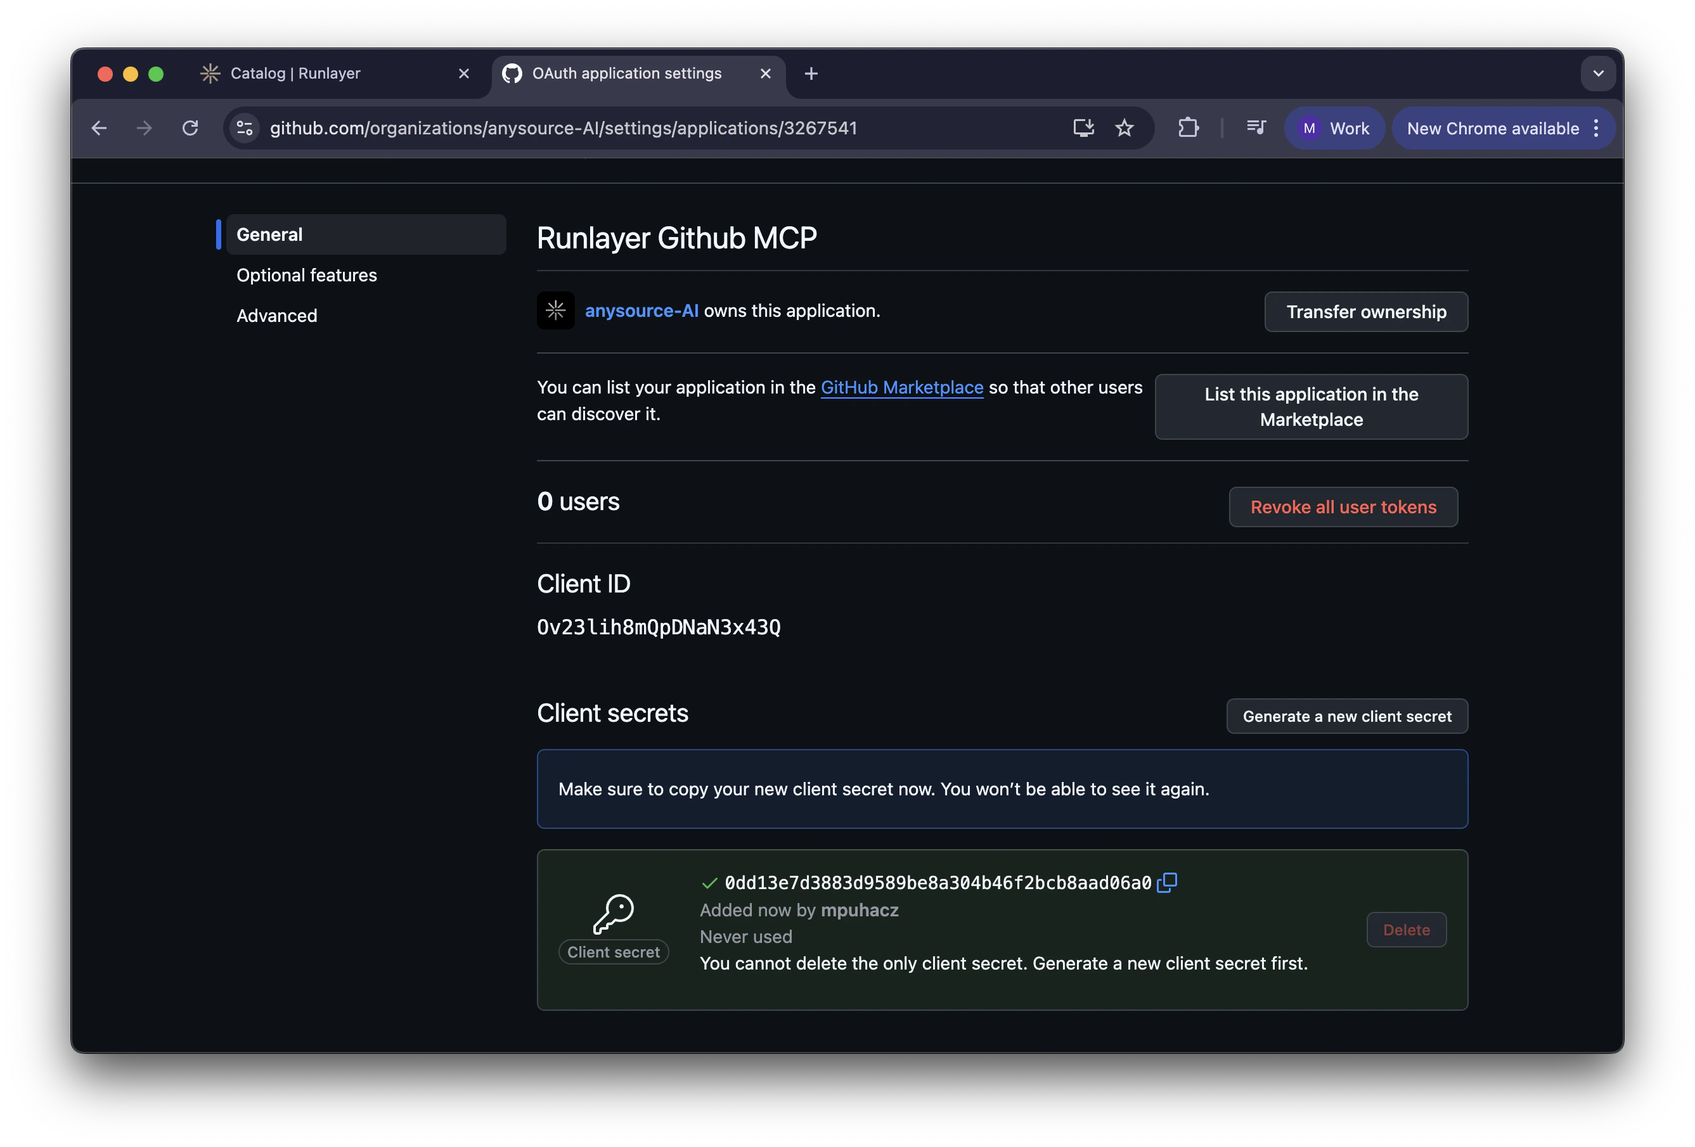The width and height of the screenshot is (1695, 1147).
Task: Open the GitHub Marketplace link
Action: [x=901, y=387]
